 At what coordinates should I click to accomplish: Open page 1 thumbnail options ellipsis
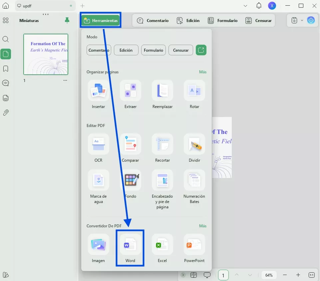point(65,80)
